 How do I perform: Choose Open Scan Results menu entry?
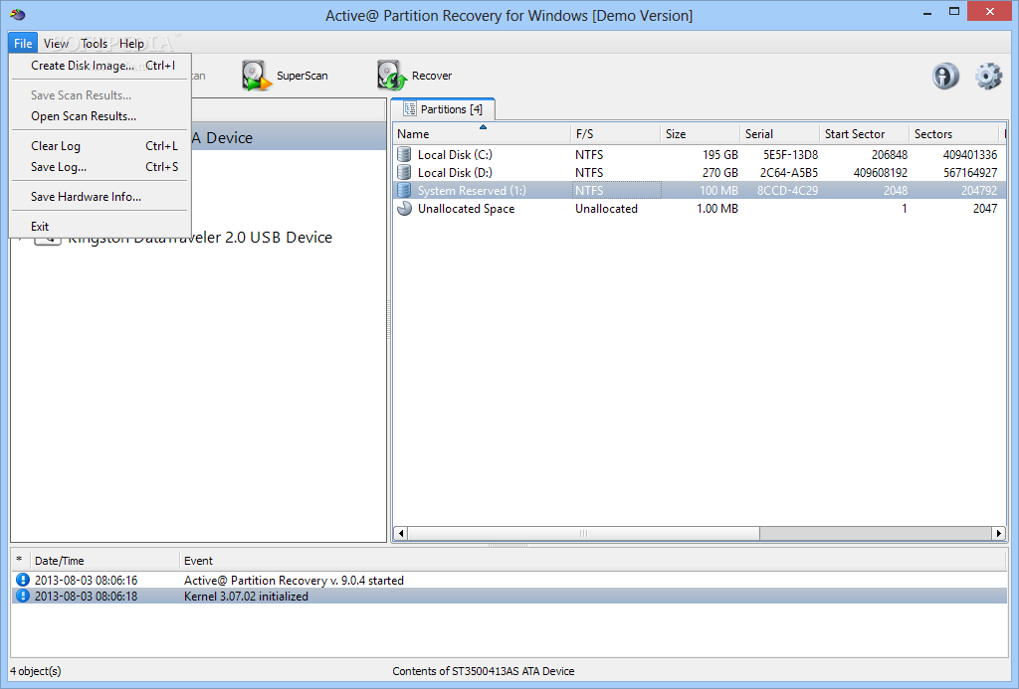[101, 116]
